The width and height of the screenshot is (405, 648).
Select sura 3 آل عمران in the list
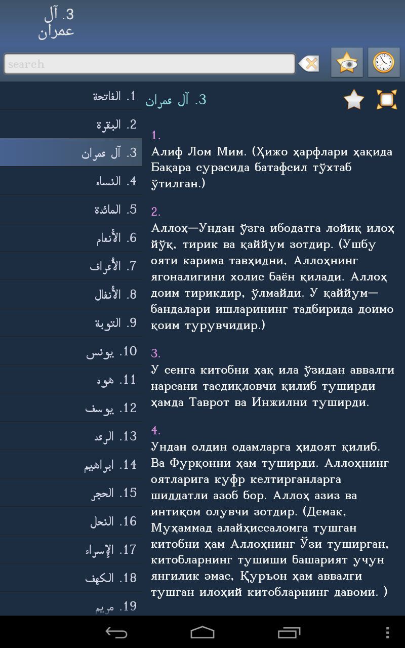(71, 153)
